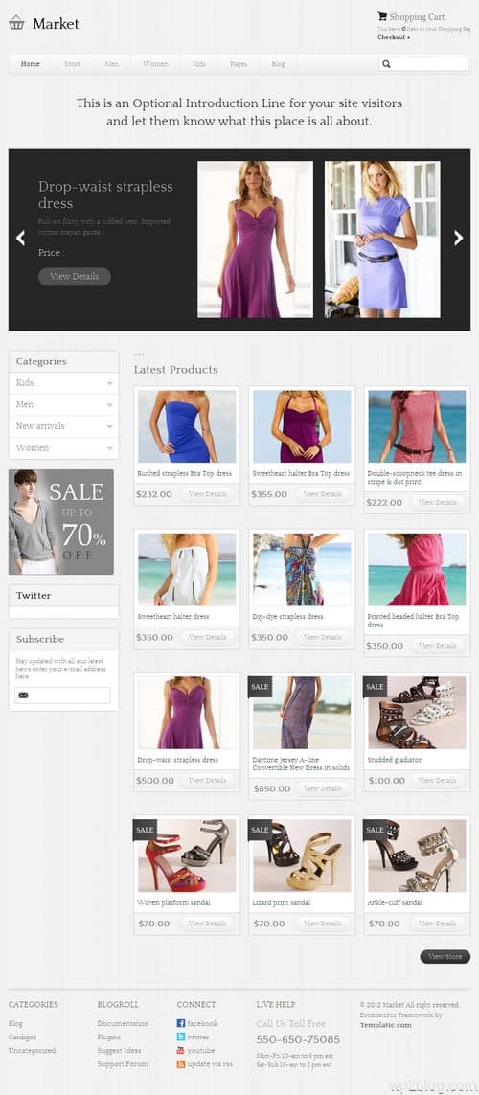This screenshot has height=1095, width=479.
Task: Expand the Women category arrow
Action: point(109,448)
